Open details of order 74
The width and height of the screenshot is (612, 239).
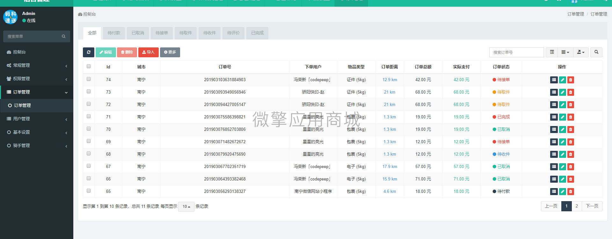click(x=554, y=80)
